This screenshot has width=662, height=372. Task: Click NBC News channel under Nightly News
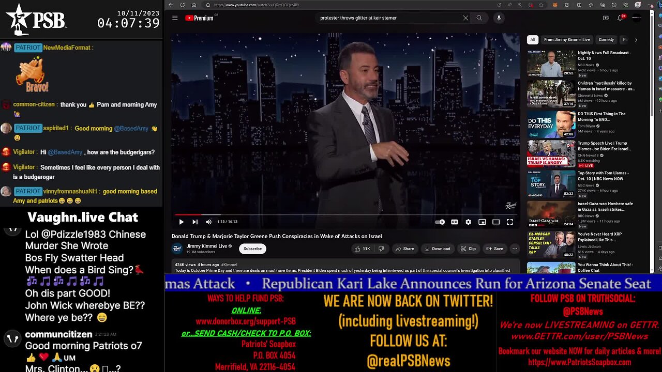tap(586, 65)
